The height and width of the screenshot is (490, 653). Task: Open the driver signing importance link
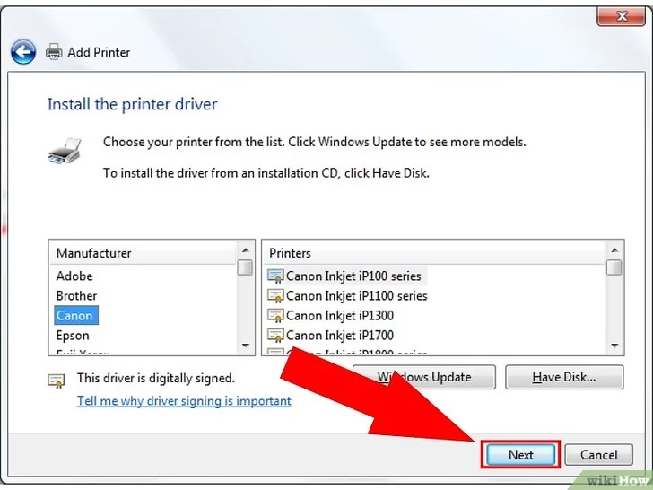[184, 401]
